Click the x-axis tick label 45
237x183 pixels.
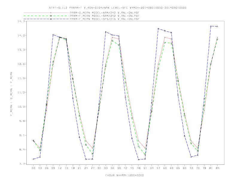pos(132,168)
